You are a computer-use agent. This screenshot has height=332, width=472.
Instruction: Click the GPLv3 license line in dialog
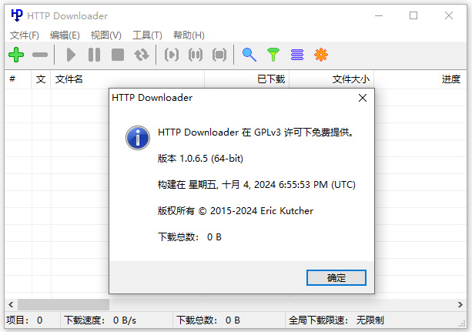pos(256,132)
